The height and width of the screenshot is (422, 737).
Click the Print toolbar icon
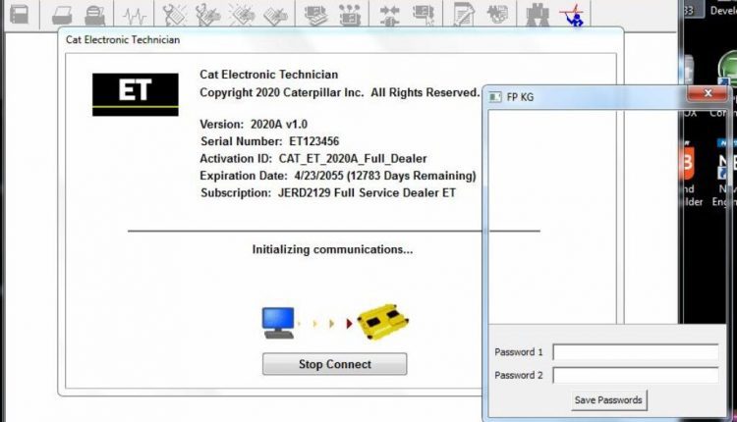tap(62, 15)
